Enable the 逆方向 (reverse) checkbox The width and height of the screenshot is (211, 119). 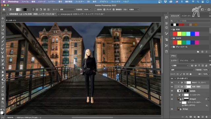coord(95,10)
